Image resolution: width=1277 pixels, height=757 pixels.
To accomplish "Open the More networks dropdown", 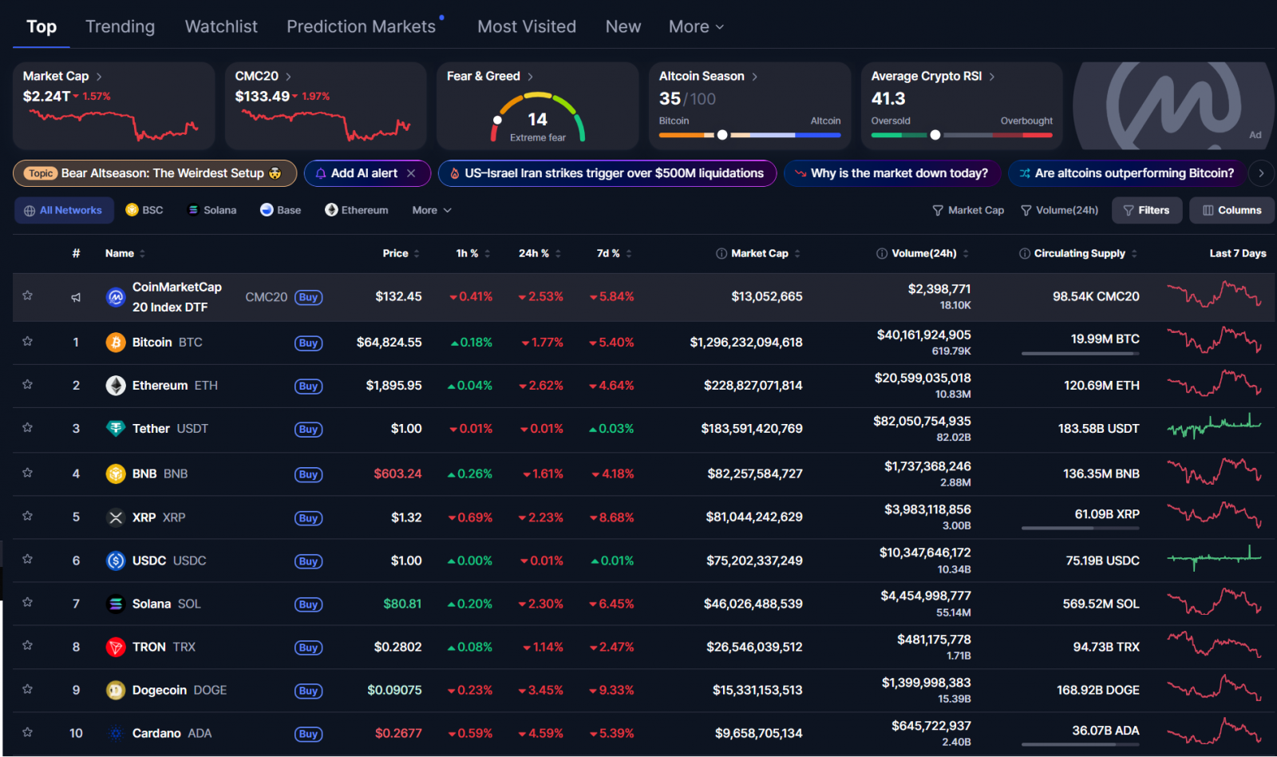I will tap(431, 210).
